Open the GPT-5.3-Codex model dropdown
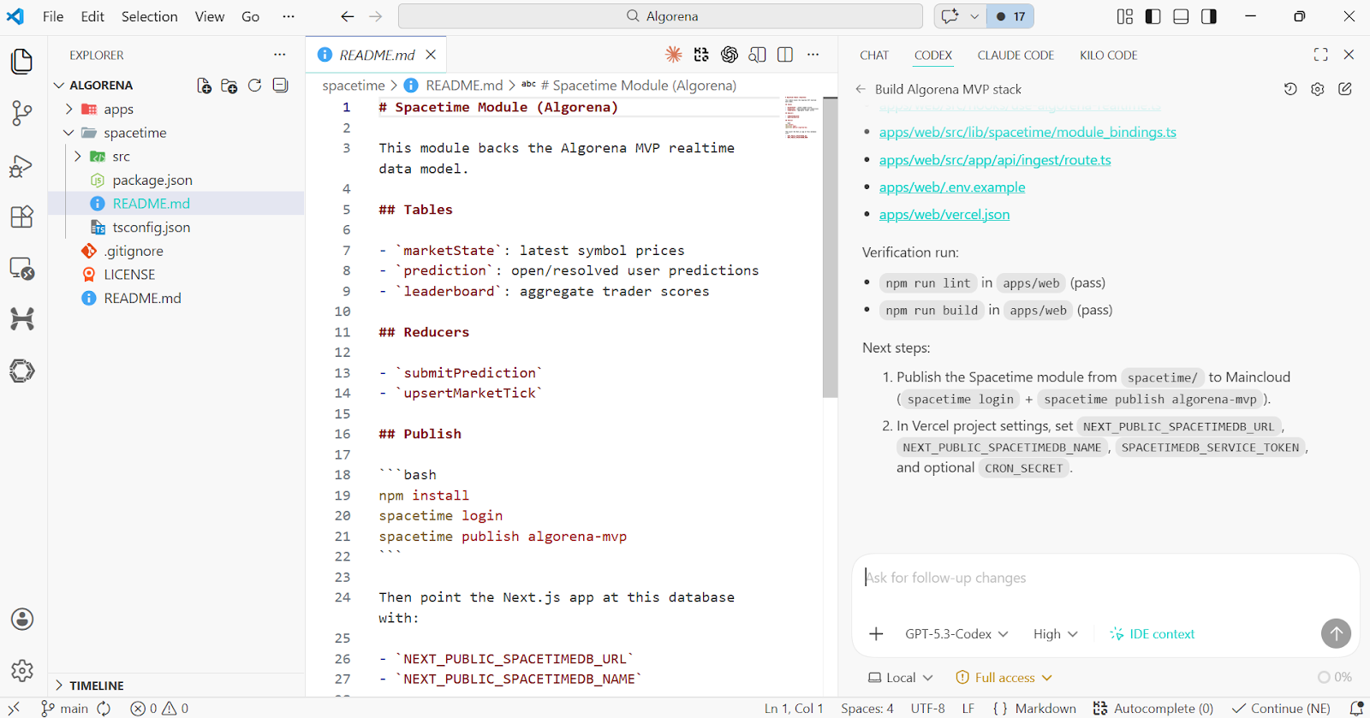This screenshot has width=1370, height=718. tap(956, 634)
